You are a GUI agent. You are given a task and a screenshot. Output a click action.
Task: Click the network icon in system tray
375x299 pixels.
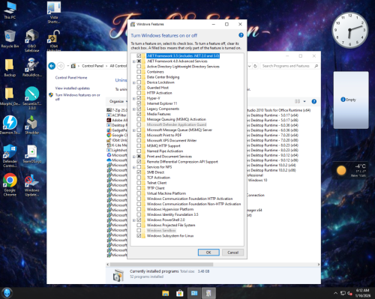coord(343,293)
